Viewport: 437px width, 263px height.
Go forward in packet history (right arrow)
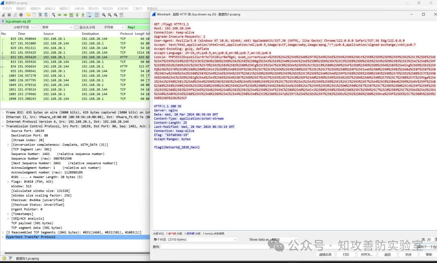(65, 15)
